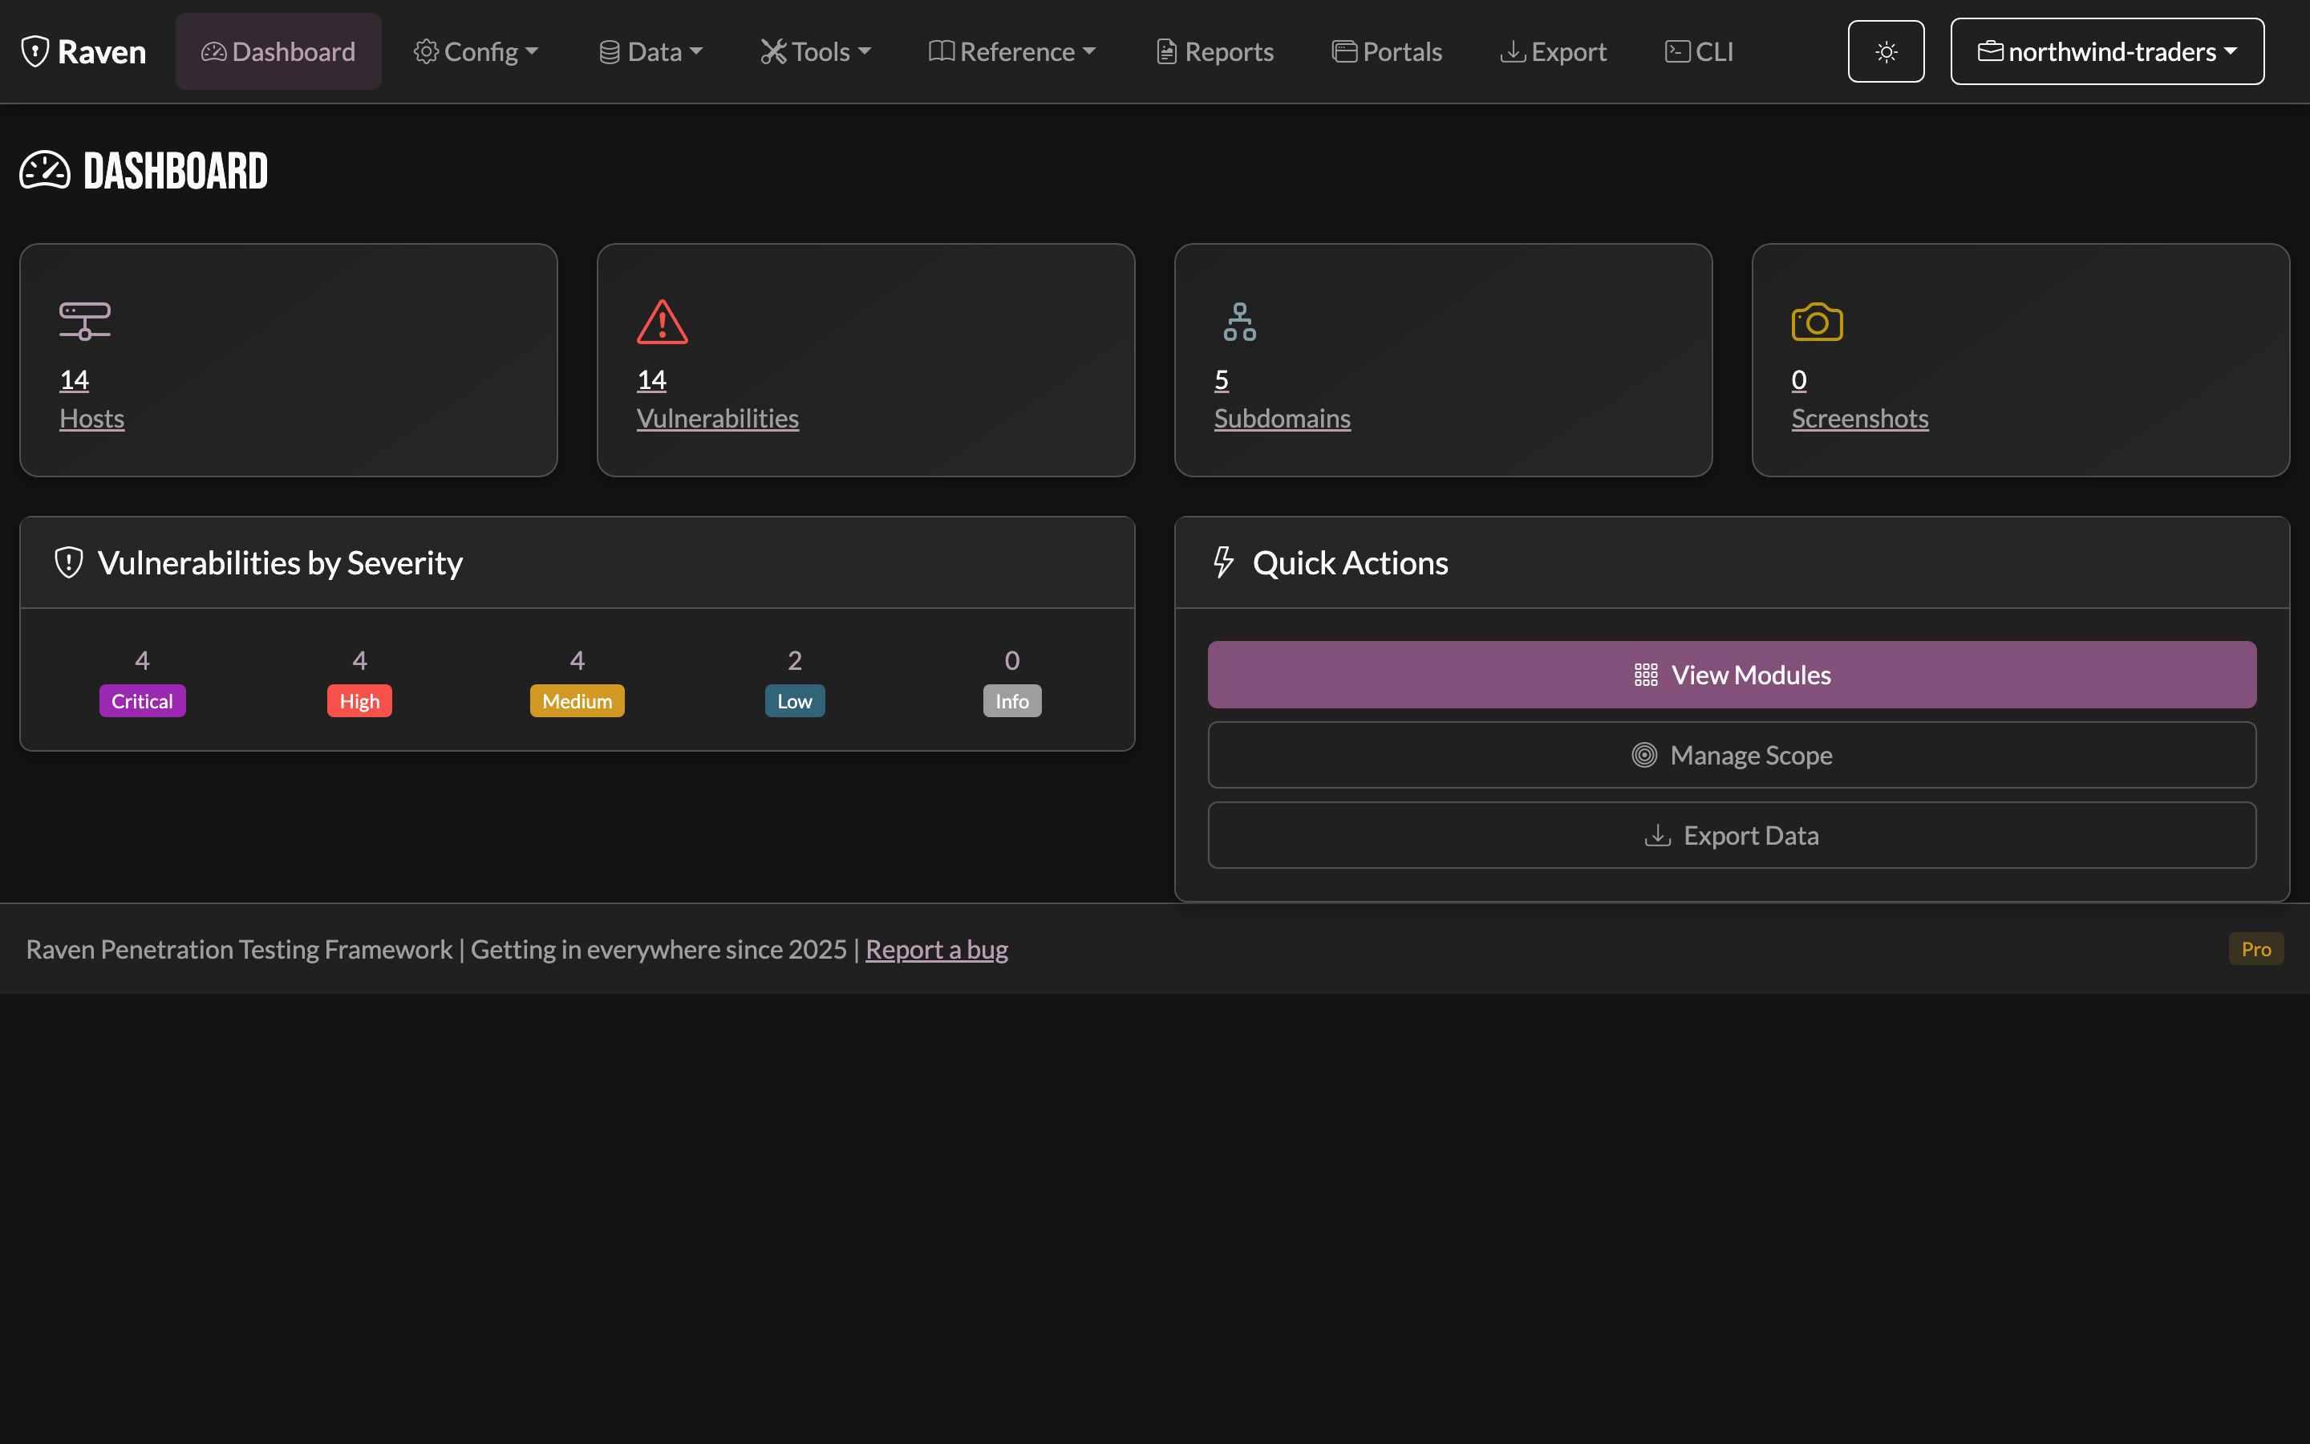Open the Vulnerabilities link
This screenshot has height=1444, width=2310.
click(718, 418)
